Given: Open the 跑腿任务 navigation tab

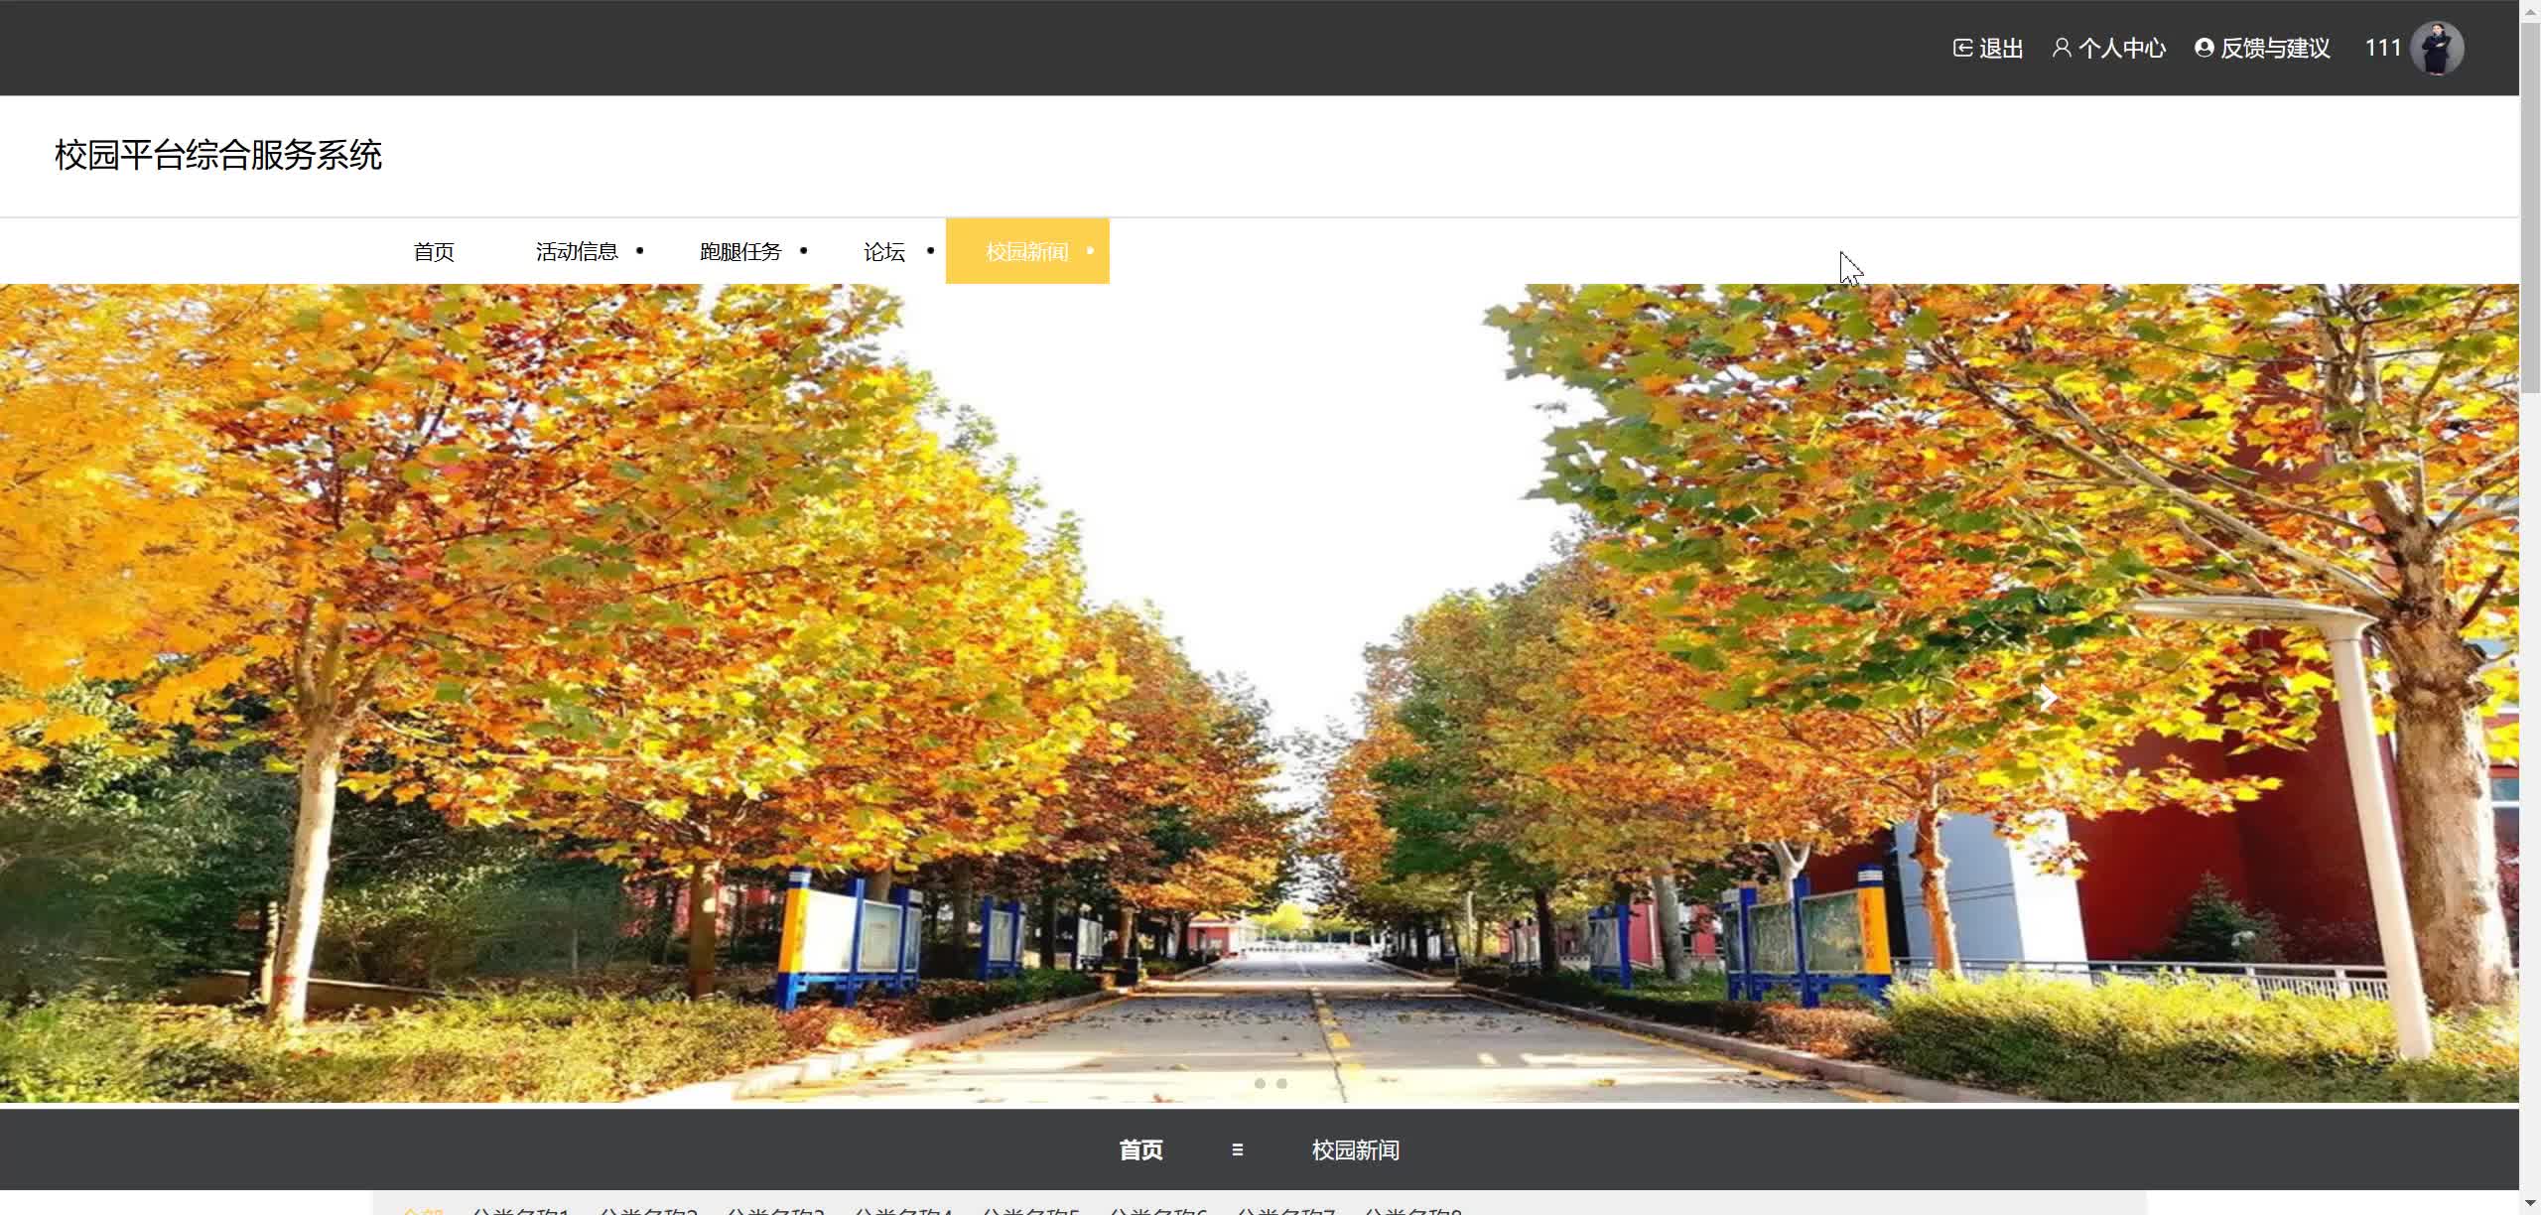Looking at the screenshot, I should (740, 252).
